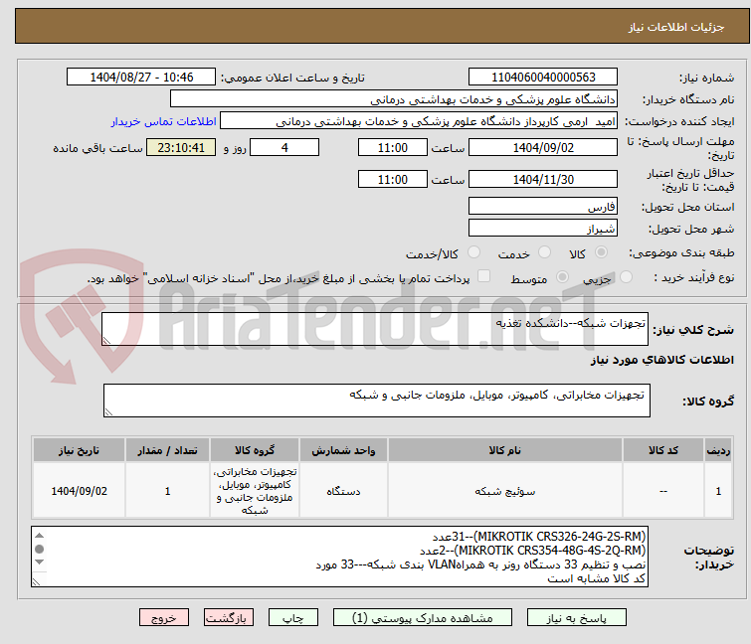This screenshot has width=751, height=644.
Task: Click the استان محل تحویل field فارس
Action: tap(543, 206)
